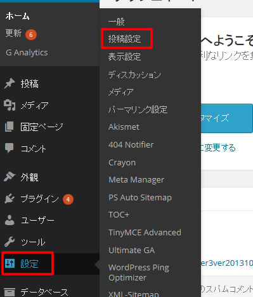Open PS Auto Sitemap settings

(140, 198)
